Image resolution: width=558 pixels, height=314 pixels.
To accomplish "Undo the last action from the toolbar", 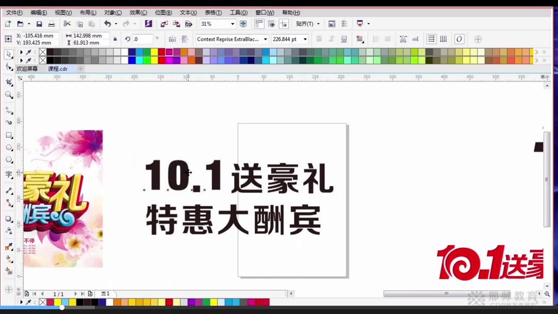I will (107, 24).
